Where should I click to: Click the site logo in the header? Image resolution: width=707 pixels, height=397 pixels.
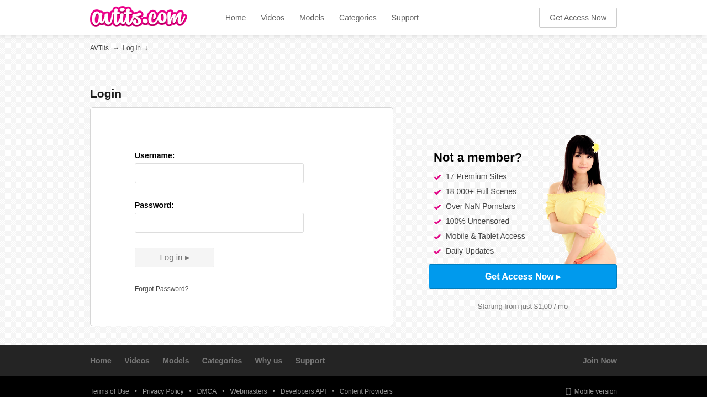[x=139, y=17]
